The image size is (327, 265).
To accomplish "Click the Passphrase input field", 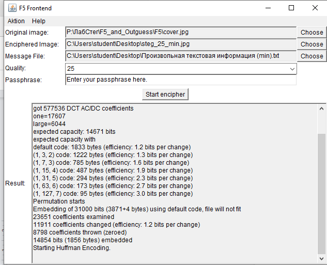I will point(181,80).
